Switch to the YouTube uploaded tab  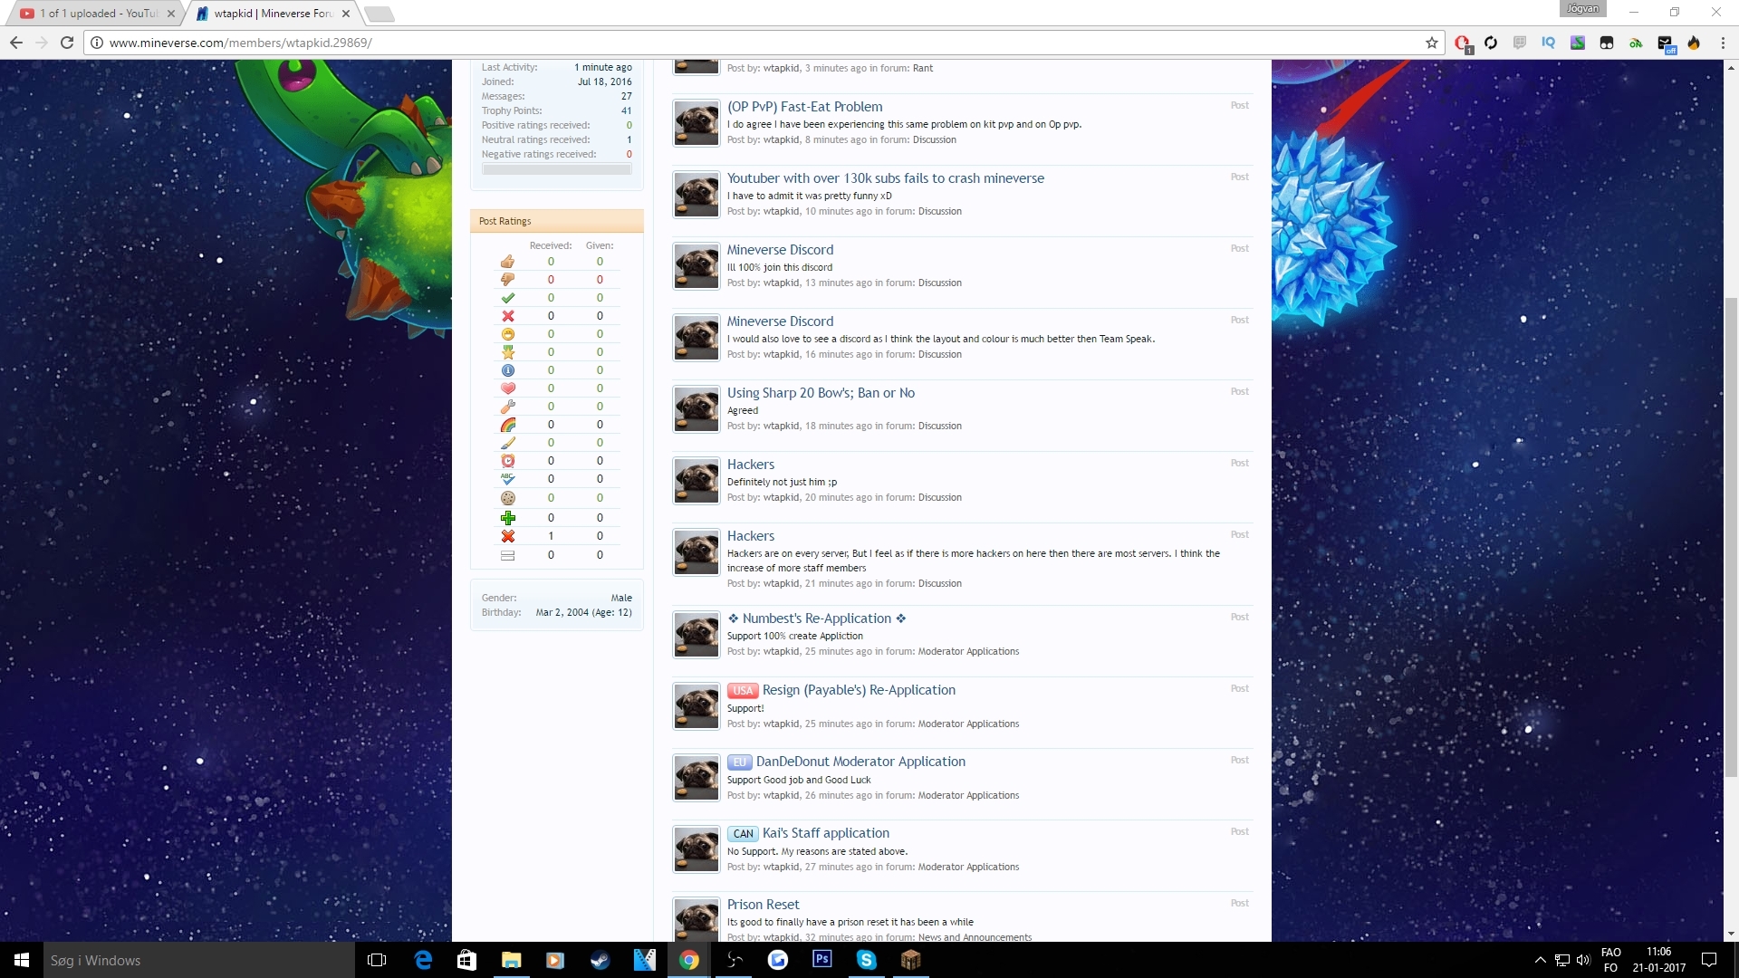coord(98,14)
